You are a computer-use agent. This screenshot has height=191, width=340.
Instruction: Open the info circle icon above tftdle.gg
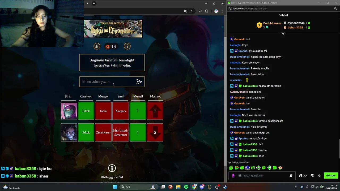[112, 168]
